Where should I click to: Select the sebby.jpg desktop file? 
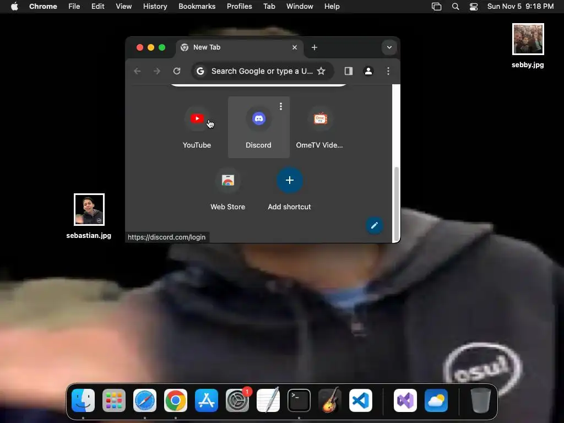click(528, 46)
